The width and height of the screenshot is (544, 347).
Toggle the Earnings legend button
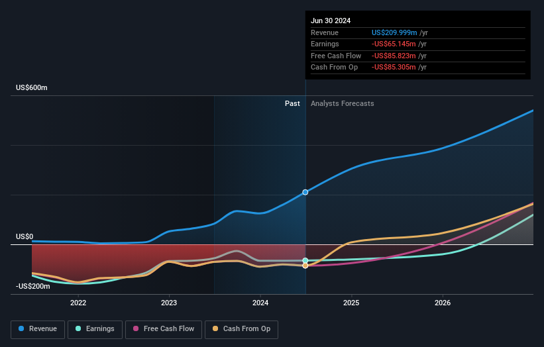(x=95, y=329)
